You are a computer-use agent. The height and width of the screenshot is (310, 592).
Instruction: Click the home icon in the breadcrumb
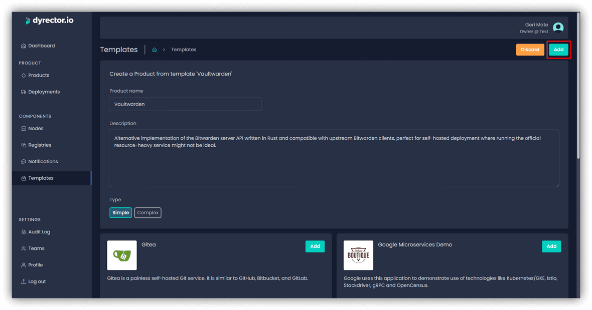pyautogui.click(x=154, y=49)
